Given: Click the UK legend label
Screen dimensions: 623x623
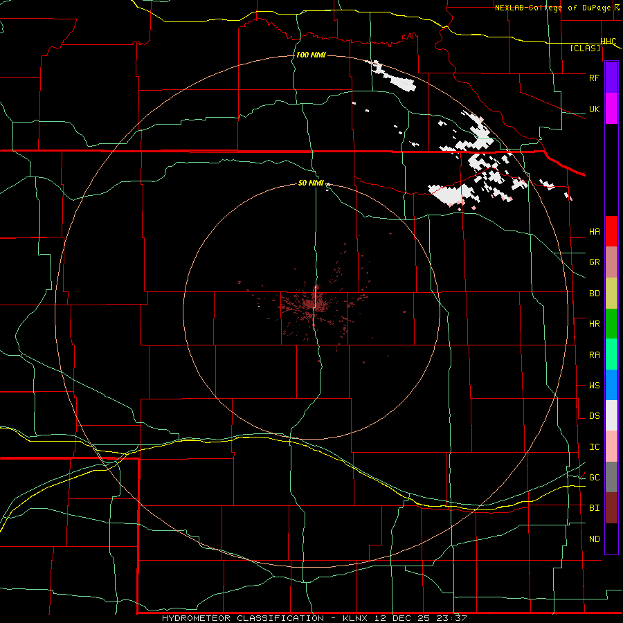Looking at the screenshot, I should (594, 109).
